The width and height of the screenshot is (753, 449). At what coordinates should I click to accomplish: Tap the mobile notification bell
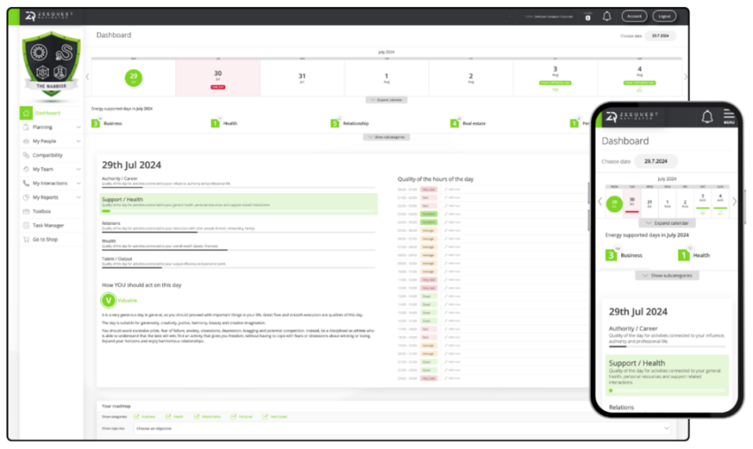707,117
